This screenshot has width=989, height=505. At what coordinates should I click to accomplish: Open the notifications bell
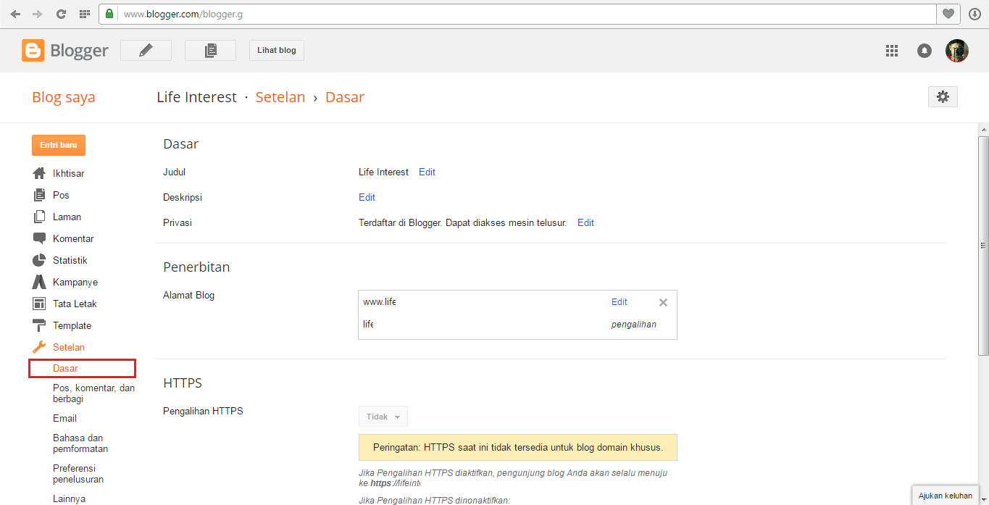[925, 51]
